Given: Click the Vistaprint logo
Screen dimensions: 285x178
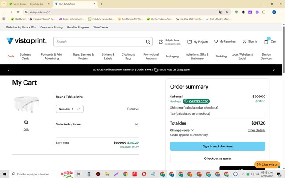Looking at the screenshot, I should 26,41.
